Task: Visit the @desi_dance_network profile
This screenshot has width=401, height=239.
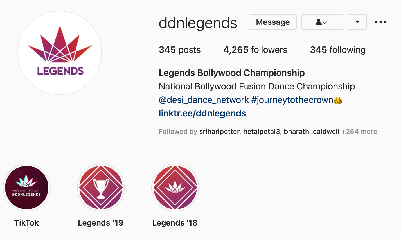Action: [x=204, y=100]
